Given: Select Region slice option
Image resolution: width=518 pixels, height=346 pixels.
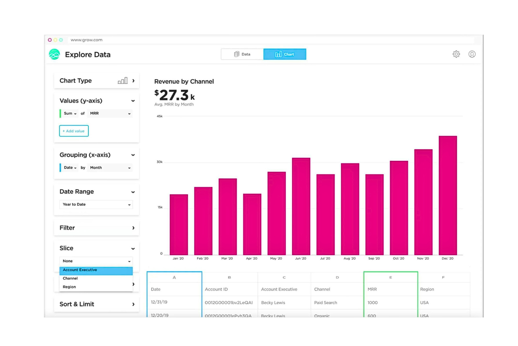Looking at the screenshot, I should [x=96, y=287].
